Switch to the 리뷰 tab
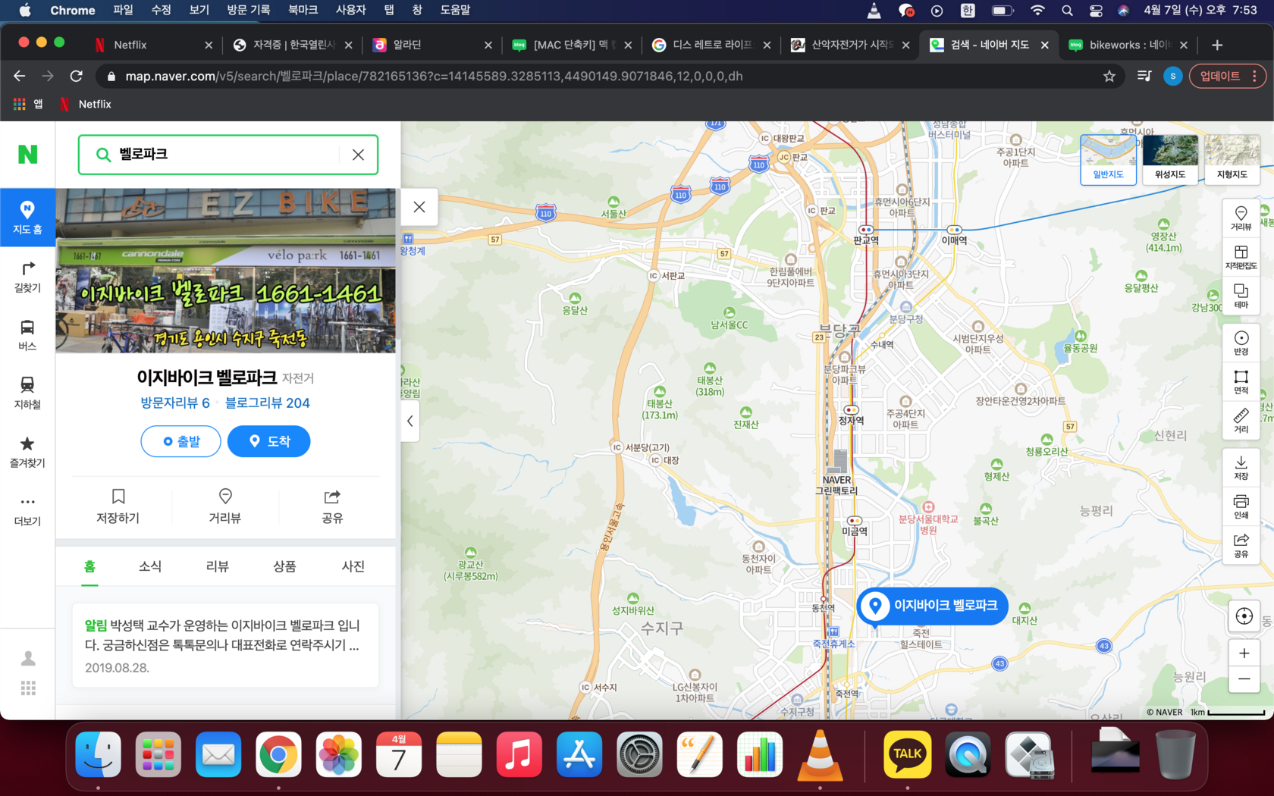This screenshot has height=796, width=1274. [x=218, y=566]
